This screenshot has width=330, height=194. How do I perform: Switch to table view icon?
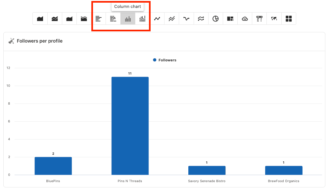point(259,19)
